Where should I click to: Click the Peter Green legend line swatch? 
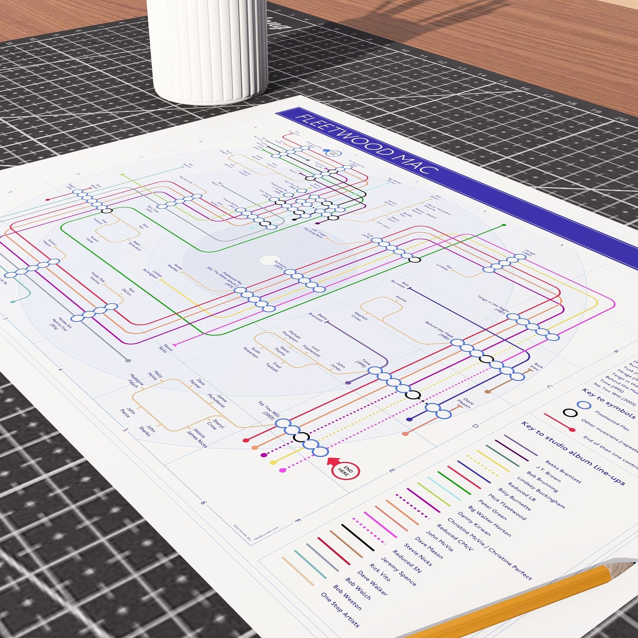454,483
